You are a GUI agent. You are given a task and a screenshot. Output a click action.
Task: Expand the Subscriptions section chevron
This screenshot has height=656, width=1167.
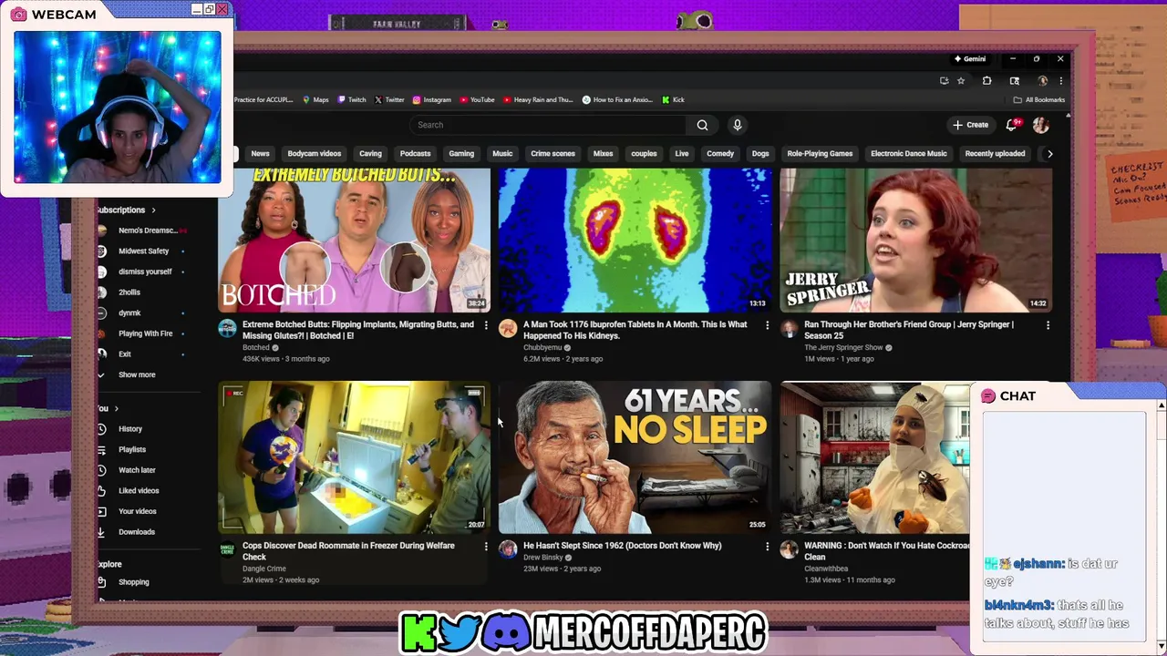tap(153, 210)
